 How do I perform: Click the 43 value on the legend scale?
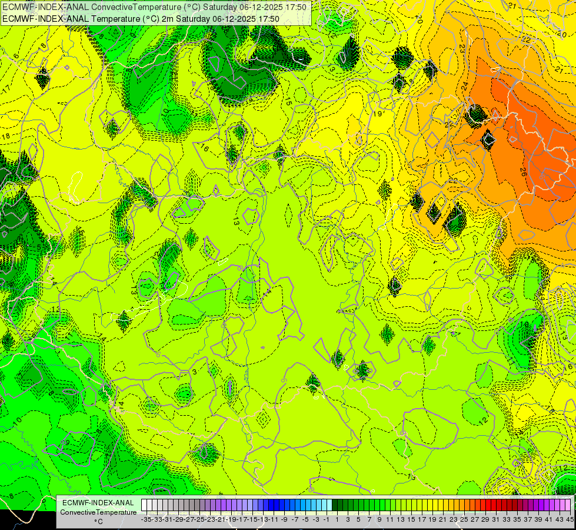pyautogui.click(x=560, y=519)
